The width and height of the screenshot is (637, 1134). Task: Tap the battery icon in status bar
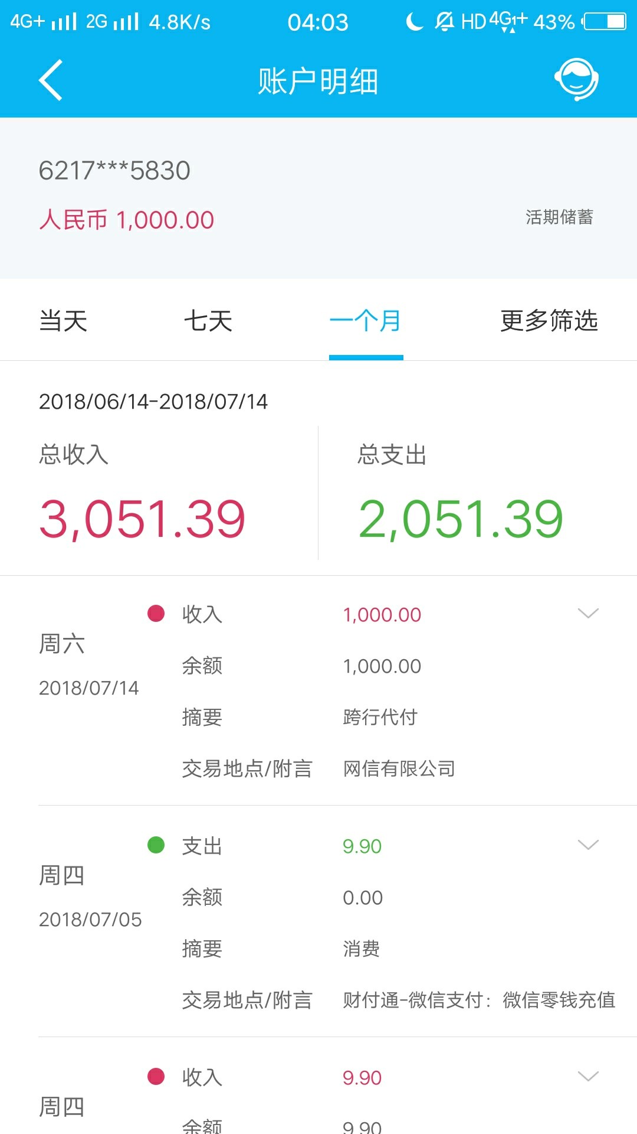(x=604, y=22)
